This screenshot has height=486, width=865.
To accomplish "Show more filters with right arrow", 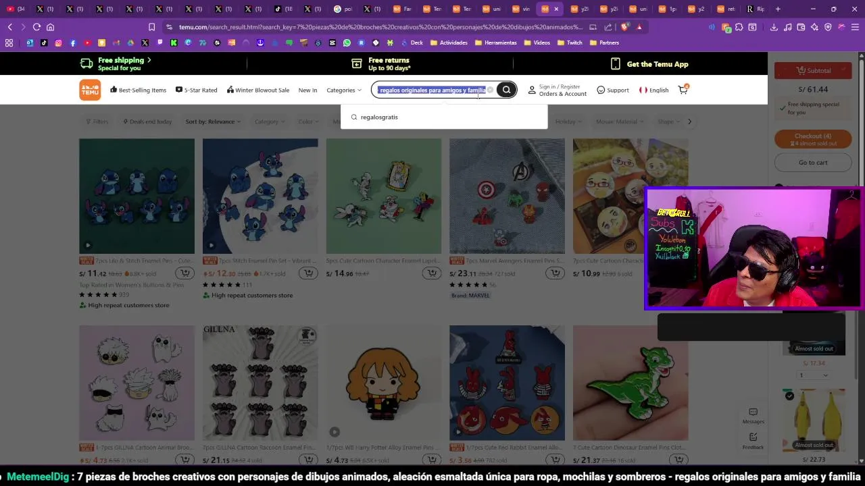I will click(689, 122).
